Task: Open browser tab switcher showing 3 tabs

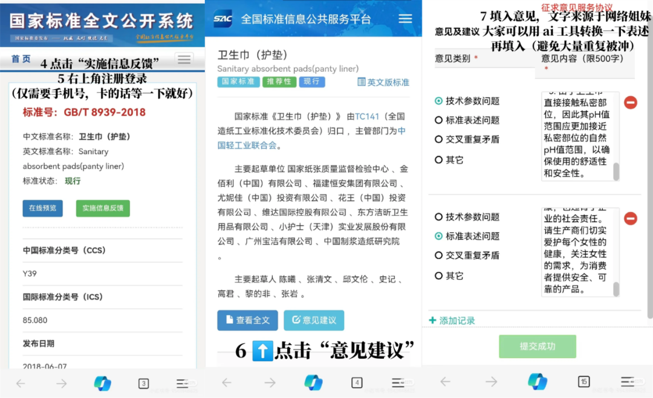Action: 143,383
